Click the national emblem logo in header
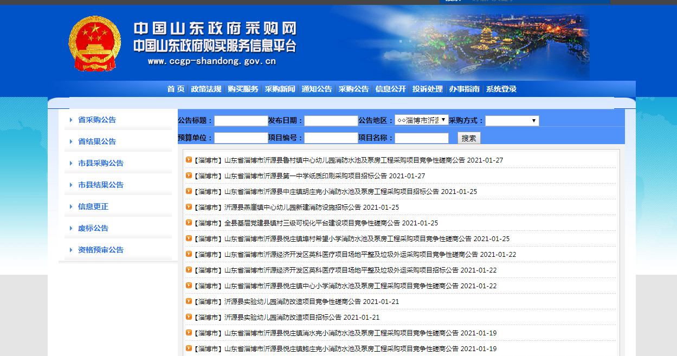The height and width of the screenshot is (356, 677). click(94, 44)
